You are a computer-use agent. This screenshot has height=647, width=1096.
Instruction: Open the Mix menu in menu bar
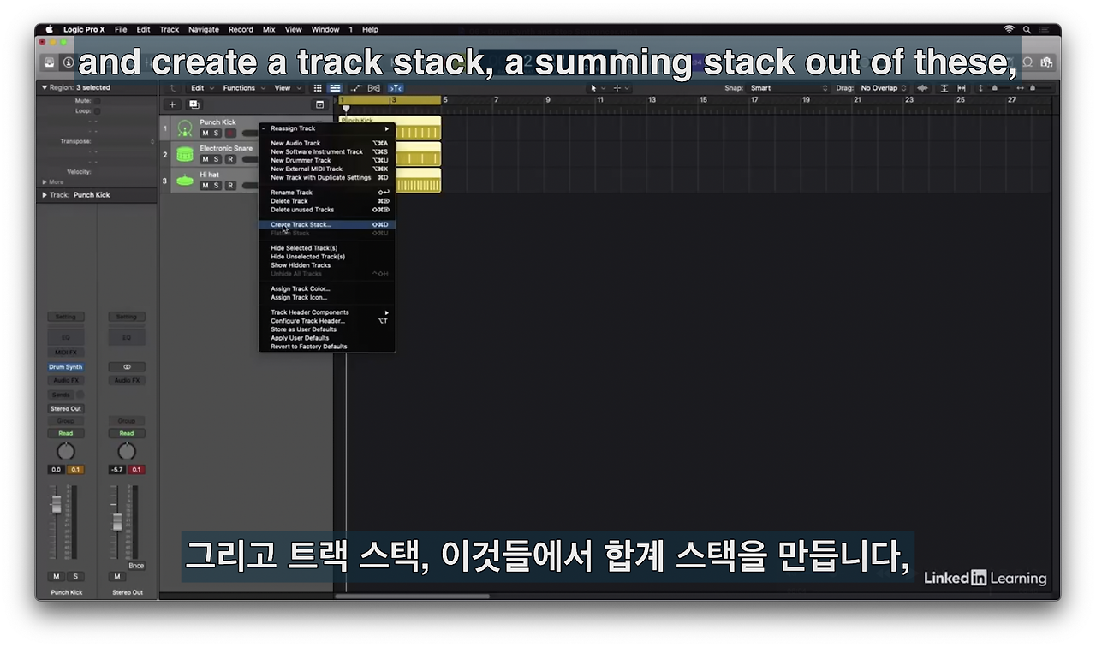pos(269,29)
